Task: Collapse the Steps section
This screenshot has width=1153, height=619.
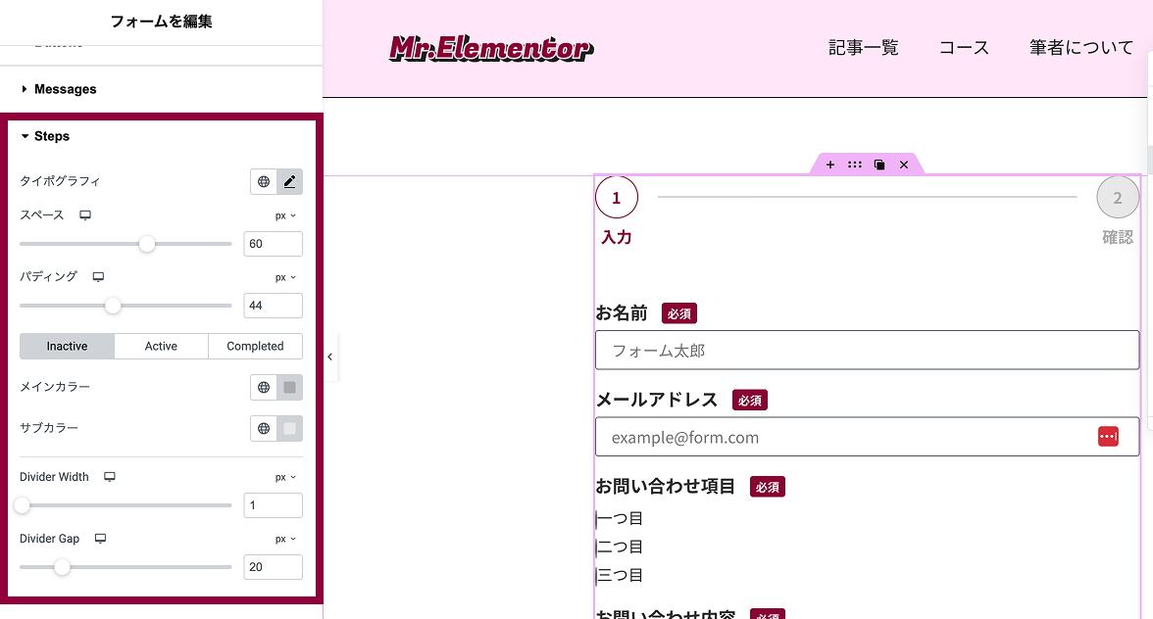Action: [x=51, y=136]
